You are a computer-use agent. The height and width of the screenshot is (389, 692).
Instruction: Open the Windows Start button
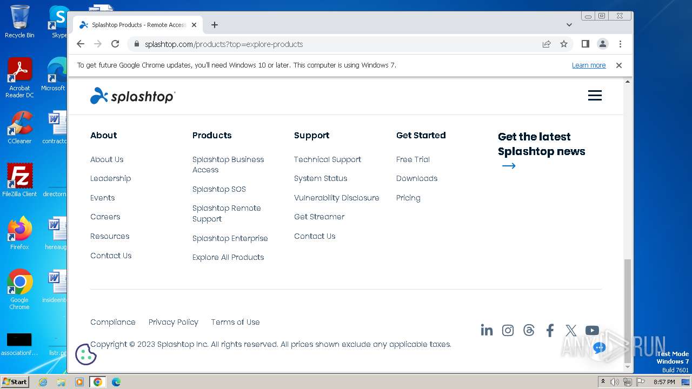point(15,381)
